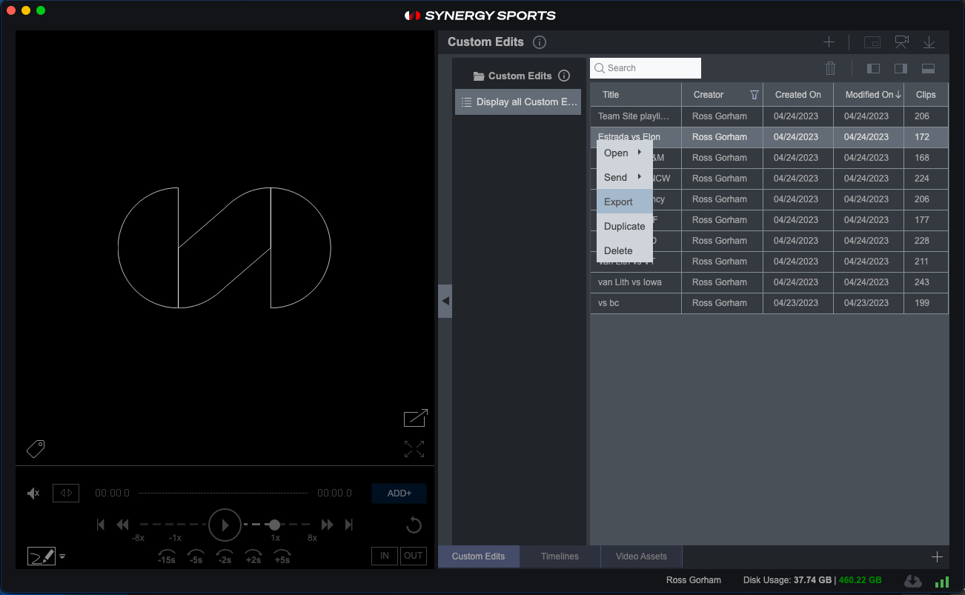
Task: Select Display all Custom Edits item
Action: pos(518,102)
